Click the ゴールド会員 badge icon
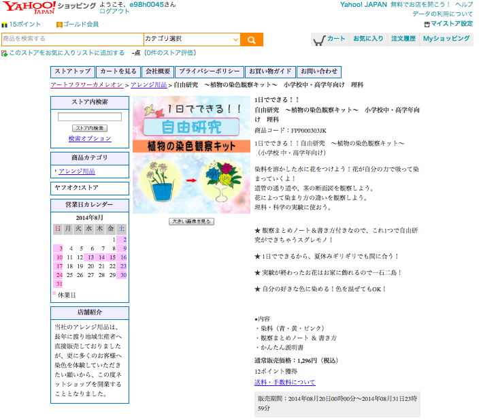The width and height of the screenshot is (481, 420). pyautogui.click(x=59, y=25)
